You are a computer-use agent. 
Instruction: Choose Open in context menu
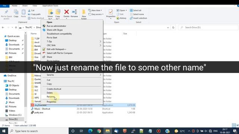(x=72, y=22)
